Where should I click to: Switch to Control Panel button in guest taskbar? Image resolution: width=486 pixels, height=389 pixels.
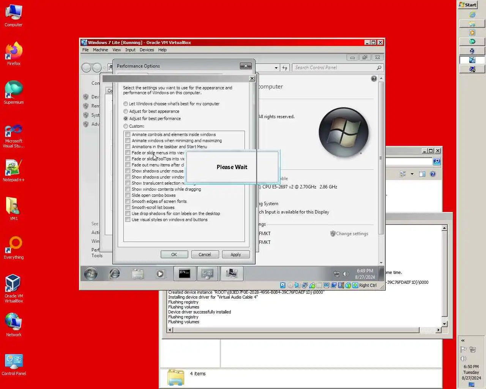tap(208, 274)
